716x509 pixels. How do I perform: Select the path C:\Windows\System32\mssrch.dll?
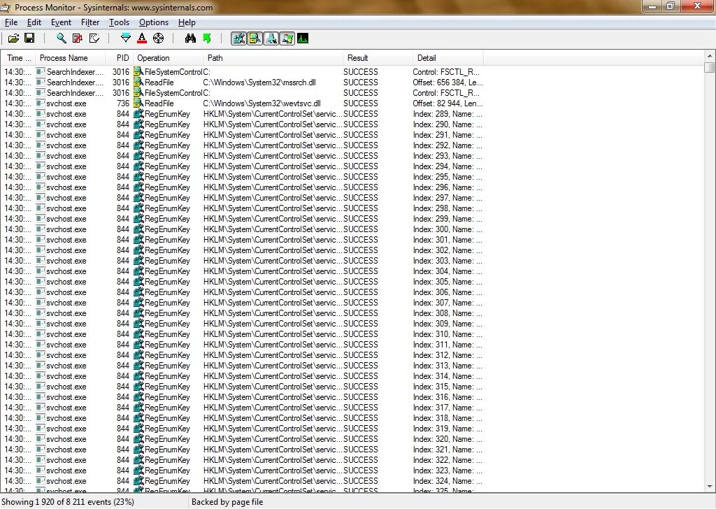pyautogui.click(x=259, y=83)
